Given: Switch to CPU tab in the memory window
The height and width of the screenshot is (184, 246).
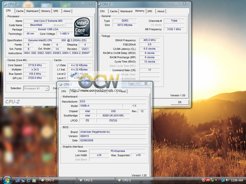Looking at the screenshot, I should click(102, 11).
